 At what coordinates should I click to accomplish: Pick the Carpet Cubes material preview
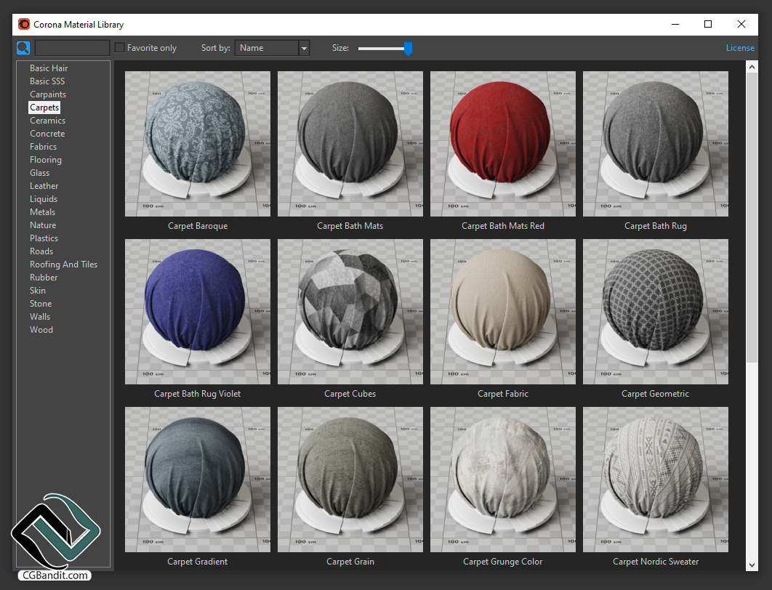tap(350, 312)
